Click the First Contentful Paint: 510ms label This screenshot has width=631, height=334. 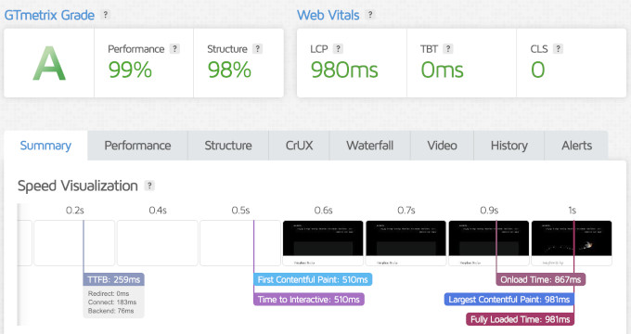(x=313, y=279)
